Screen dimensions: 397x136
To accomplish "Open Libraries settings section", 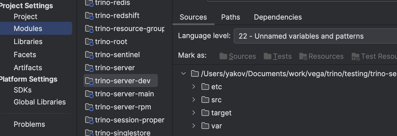I will click(x=28, y=42).
